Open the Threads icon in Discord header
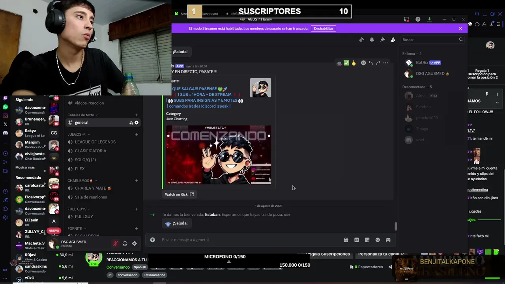 coord(361,39)
